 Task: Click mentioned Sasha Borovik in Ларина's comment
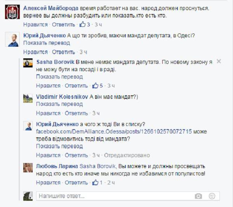97,166
